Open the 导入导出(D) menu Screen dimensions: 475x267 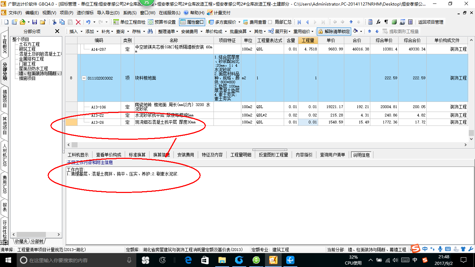point(108,13)
